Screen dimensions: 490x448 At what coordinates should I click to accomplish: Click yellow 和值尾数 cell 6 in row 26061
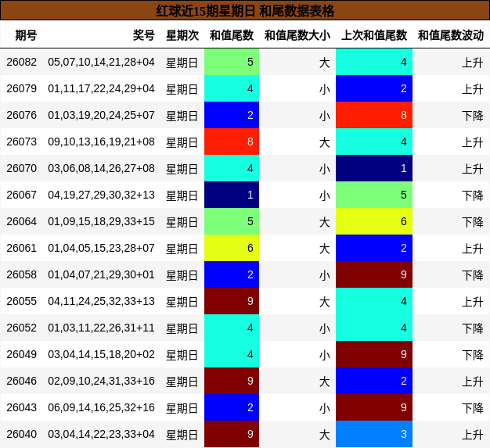[x=232, y=248]
